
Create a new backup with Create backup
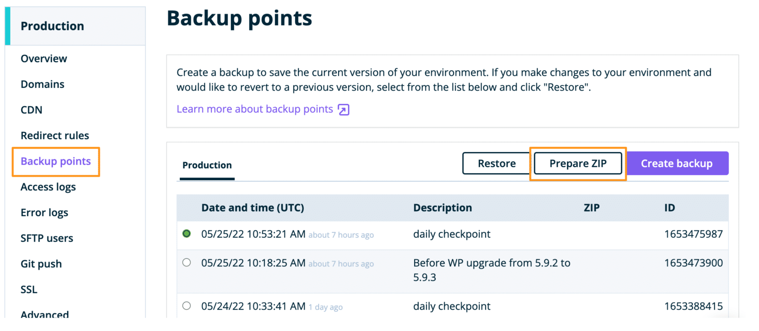[677, 163]
